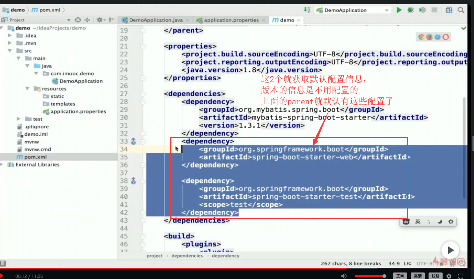Open preview in Firefox browser icon
The width and height of the screenshot is (474, 279).
click(429, 37)
